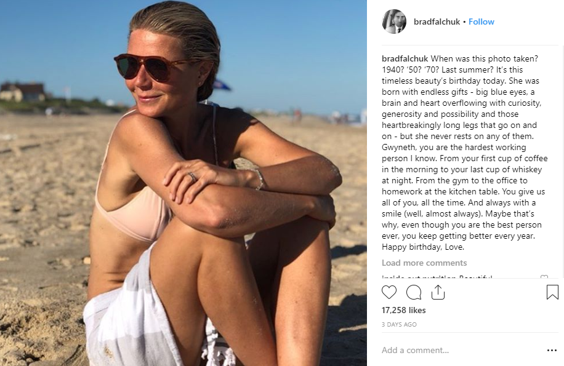Follow the bradfalchuk account
This screenshot has width=564, height=366.
(x=481, y=22)
